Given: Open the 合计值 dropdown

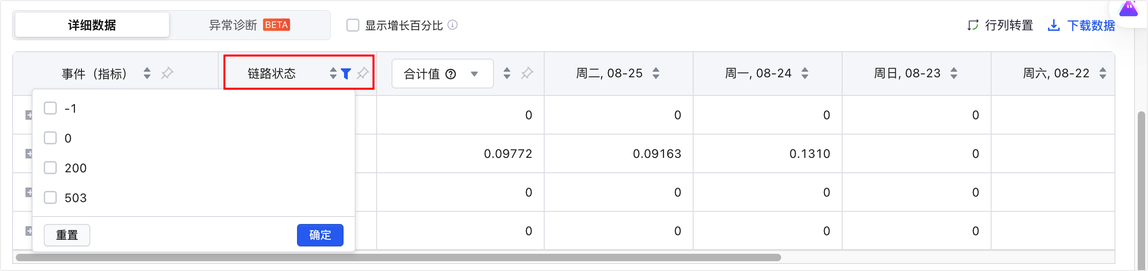Looking at the screenshot, I should (x=443, y=74).
